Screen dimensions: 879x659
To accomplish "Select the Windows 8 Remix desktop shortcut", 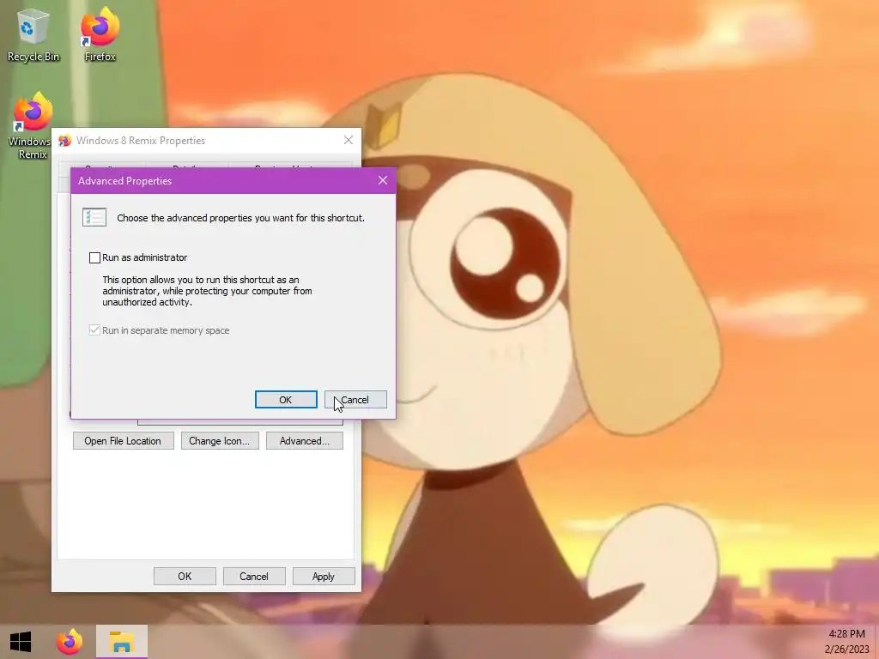I will point(32,127).
